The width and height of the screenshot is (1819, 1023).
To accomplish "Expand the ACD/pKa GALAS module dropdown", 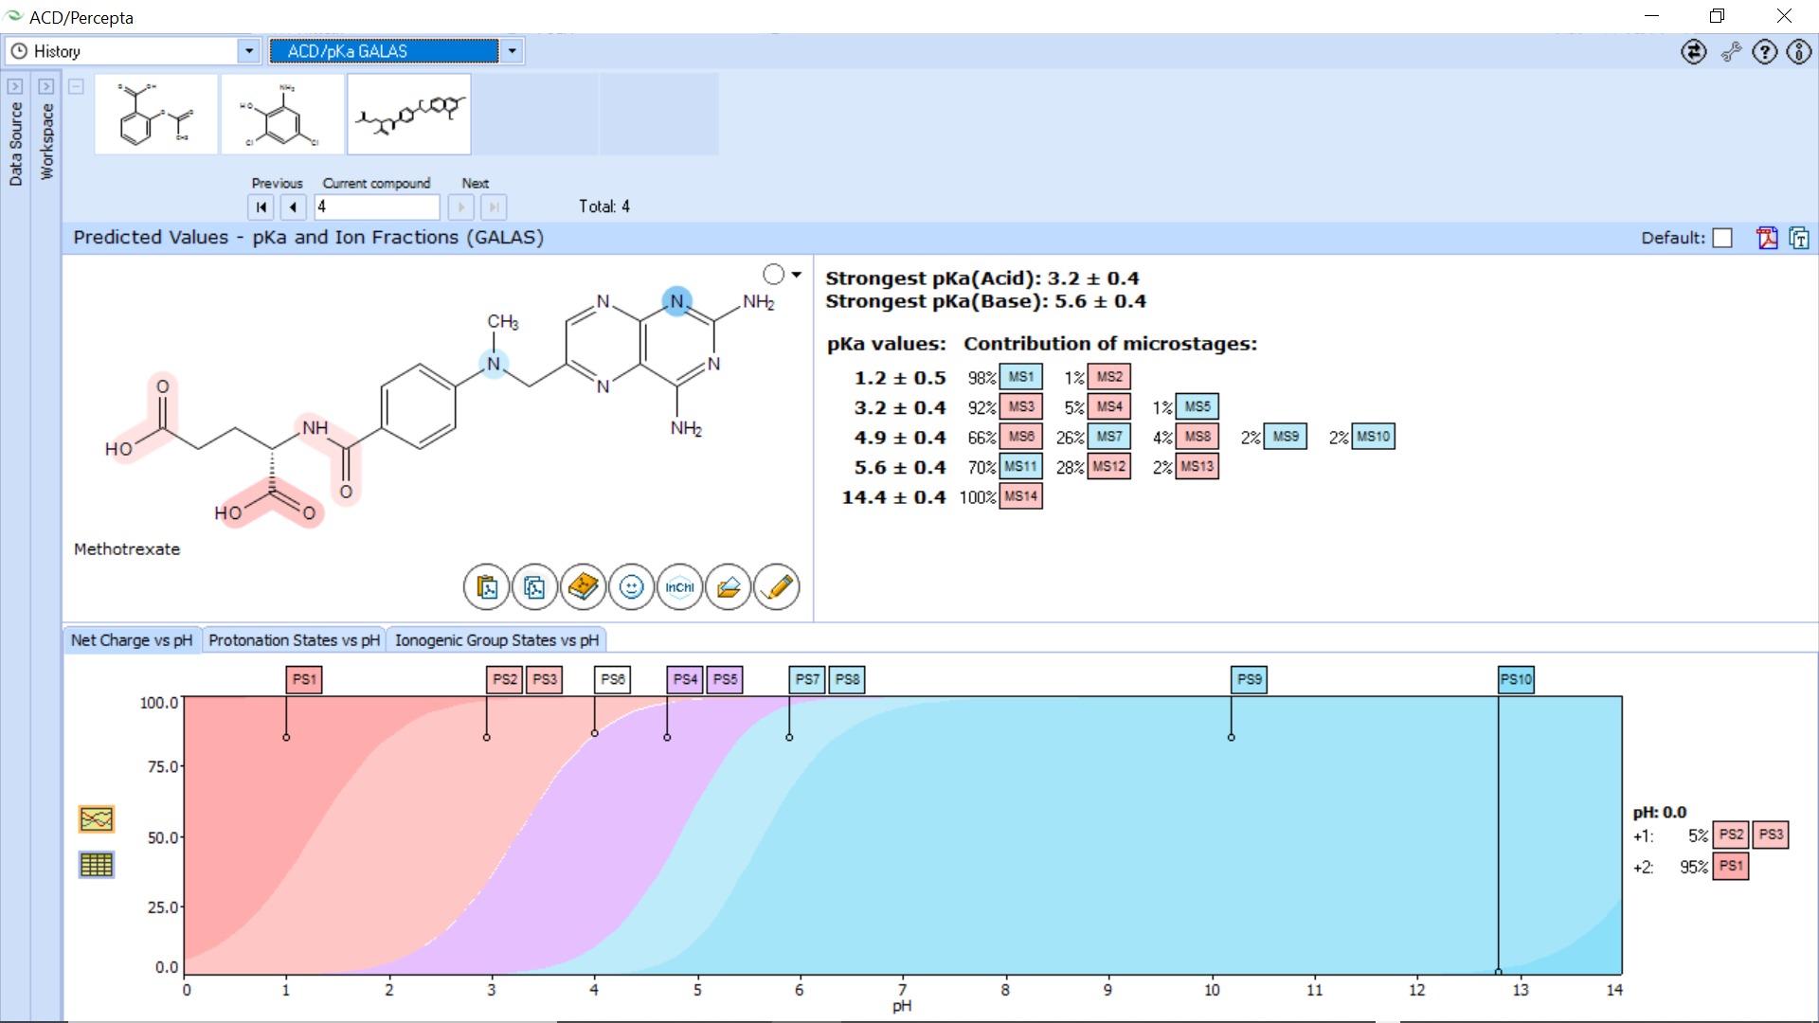I will (513, 51).
